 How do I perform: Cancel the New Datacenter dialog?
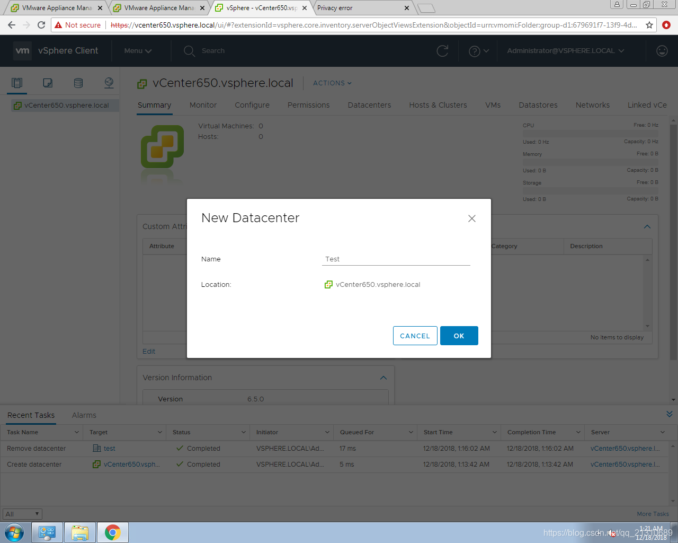click(415, 336)
